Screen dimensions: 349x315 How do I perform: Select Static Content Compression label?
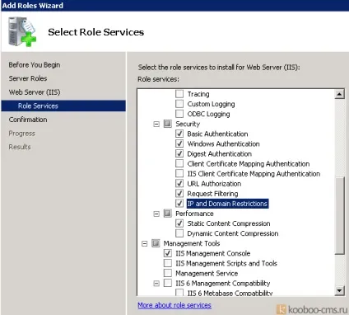[229, 223]
